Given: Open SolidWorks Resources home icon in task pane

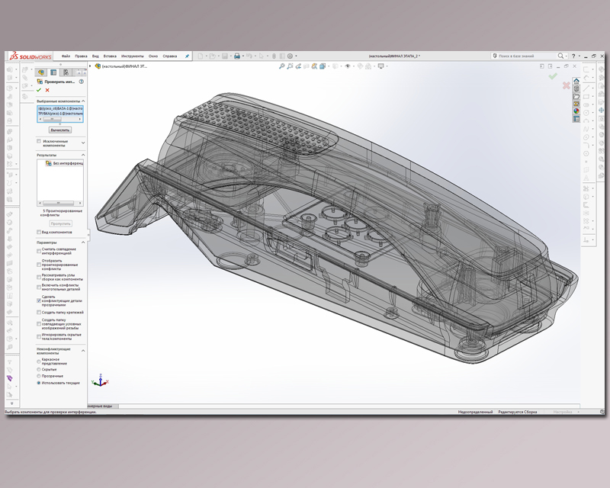Looking at the screenshot, I should tap(576, 81).
